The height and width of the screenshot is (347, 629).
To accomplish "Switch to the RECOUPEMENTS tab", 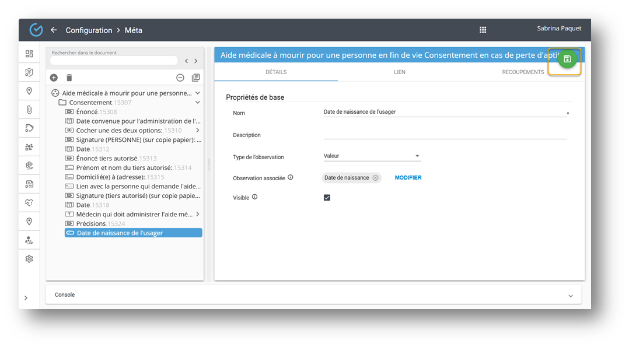I will (523, 72).
